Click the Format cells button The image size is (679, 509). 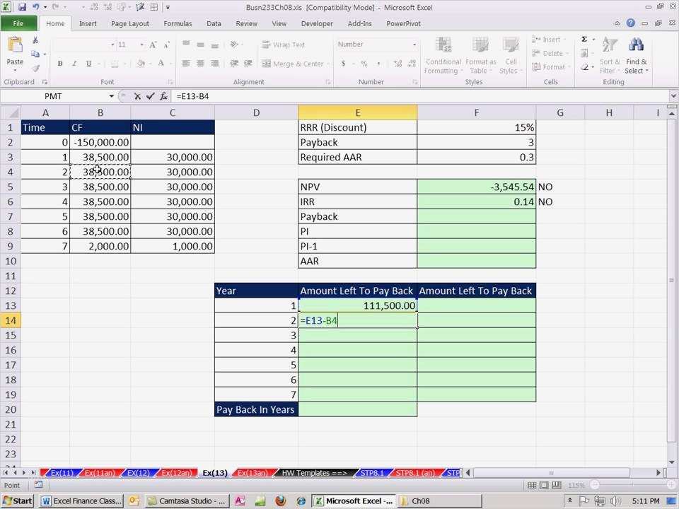coord(549,67)
